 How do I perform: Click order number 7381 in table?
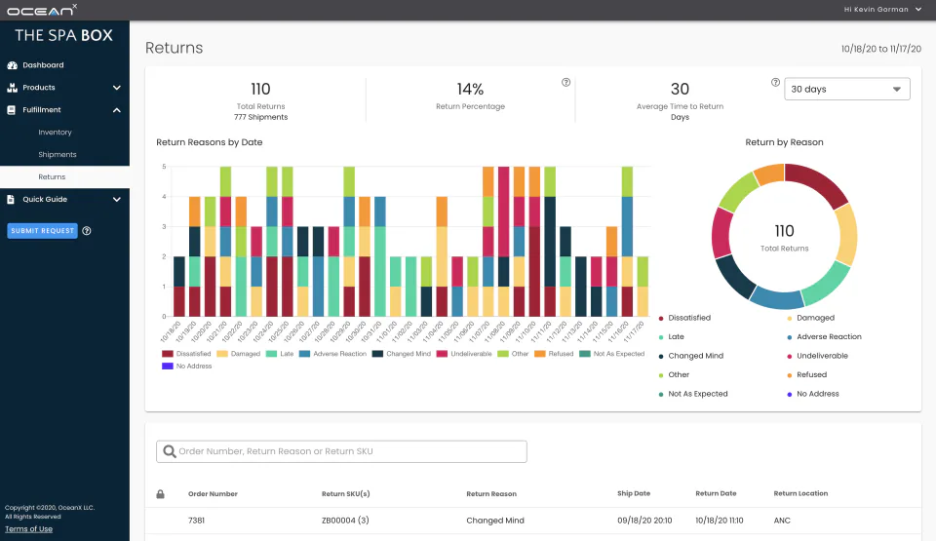click(x=196, y=521)
